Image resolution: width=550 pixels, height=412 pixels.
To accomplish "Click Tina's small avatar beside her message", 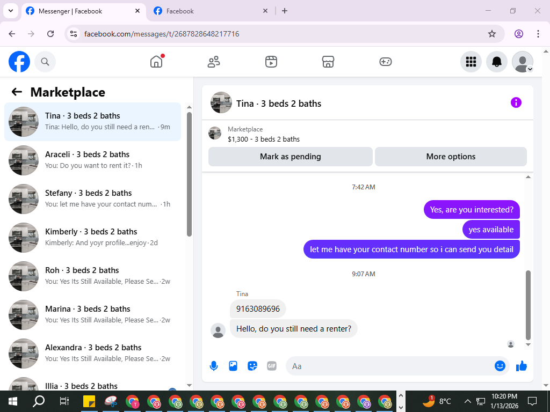I will [x=218, y=330].
